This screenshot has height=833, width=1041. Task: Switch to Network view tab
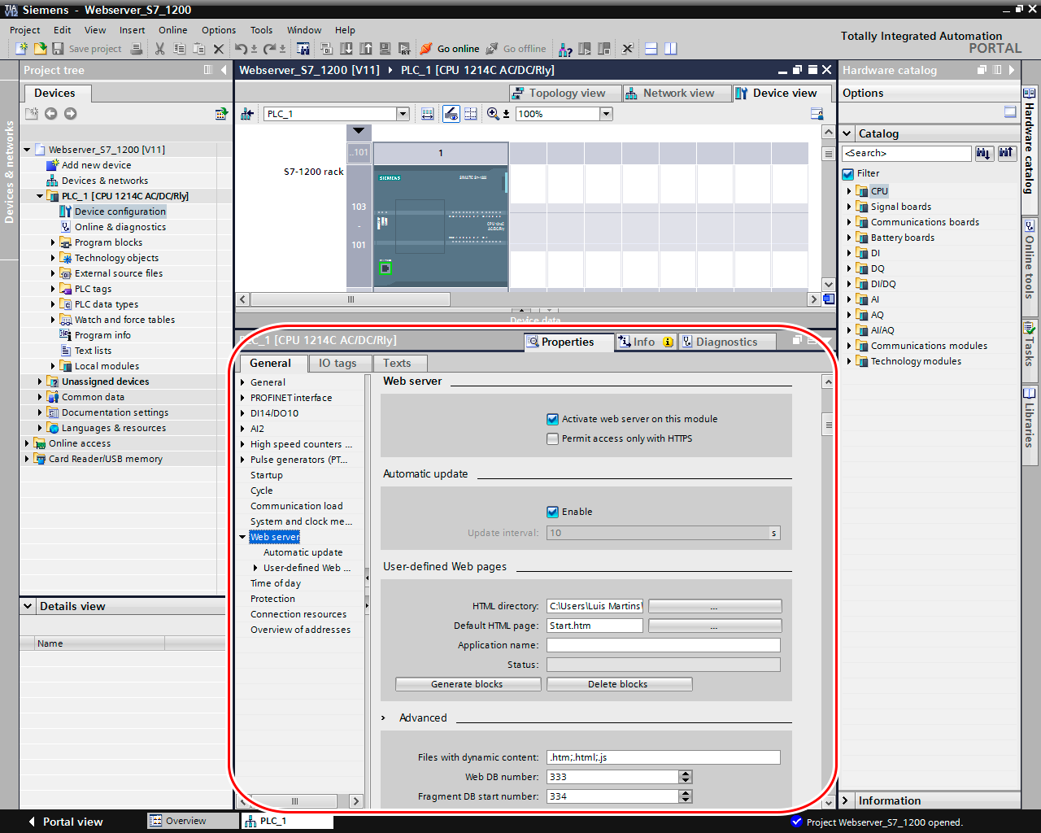677,94
